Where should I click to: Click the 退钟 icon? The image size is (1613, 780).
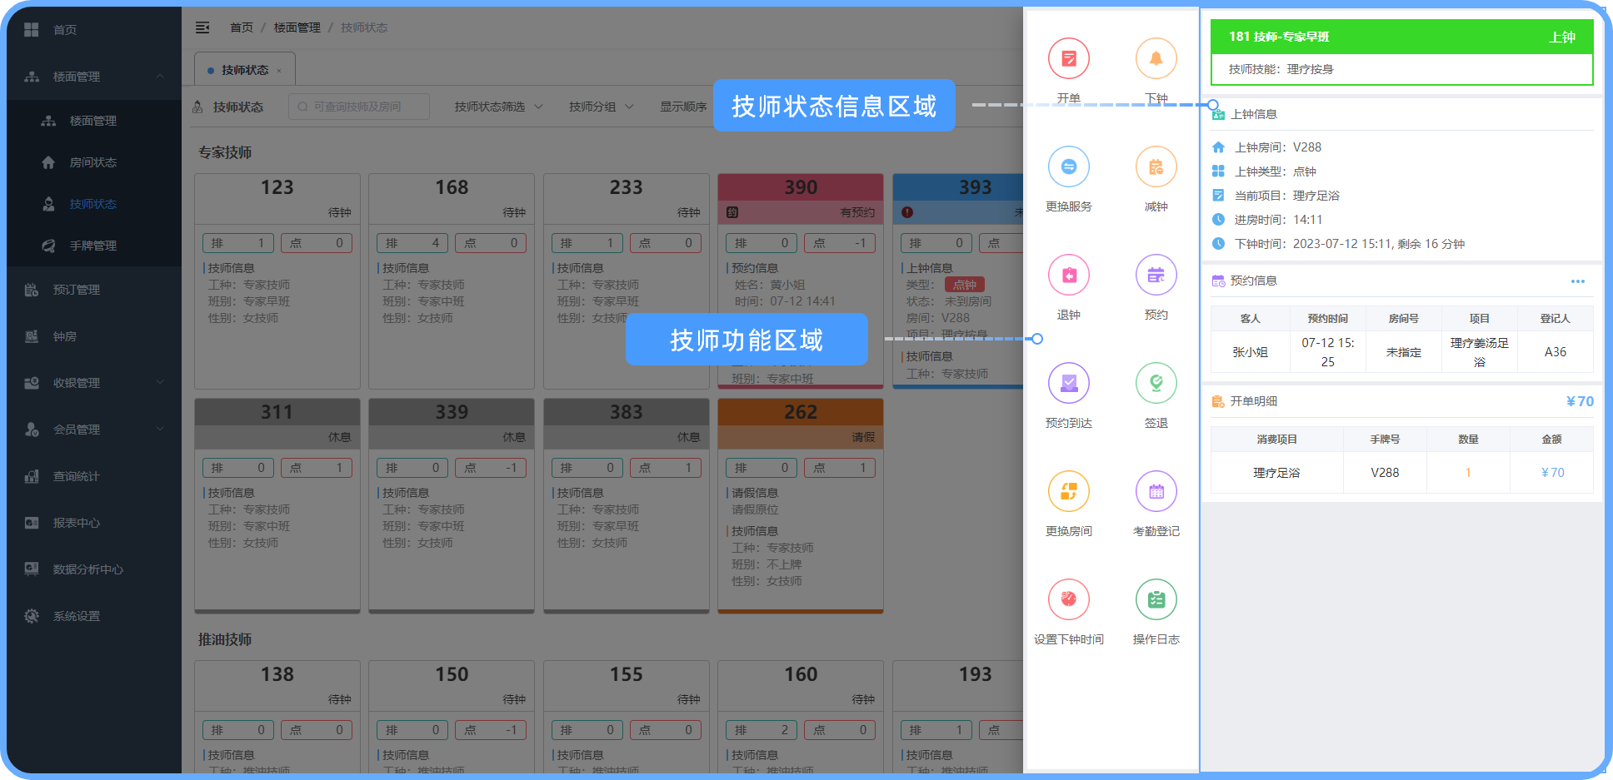pyautogui.click(x=1069, y=276)
